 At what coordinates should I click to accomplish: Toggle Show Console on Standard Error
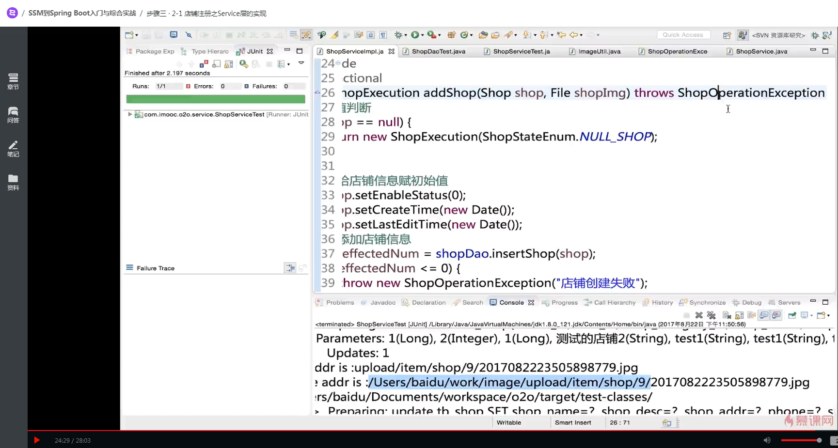pyautogui.click(x=776, y=315)
